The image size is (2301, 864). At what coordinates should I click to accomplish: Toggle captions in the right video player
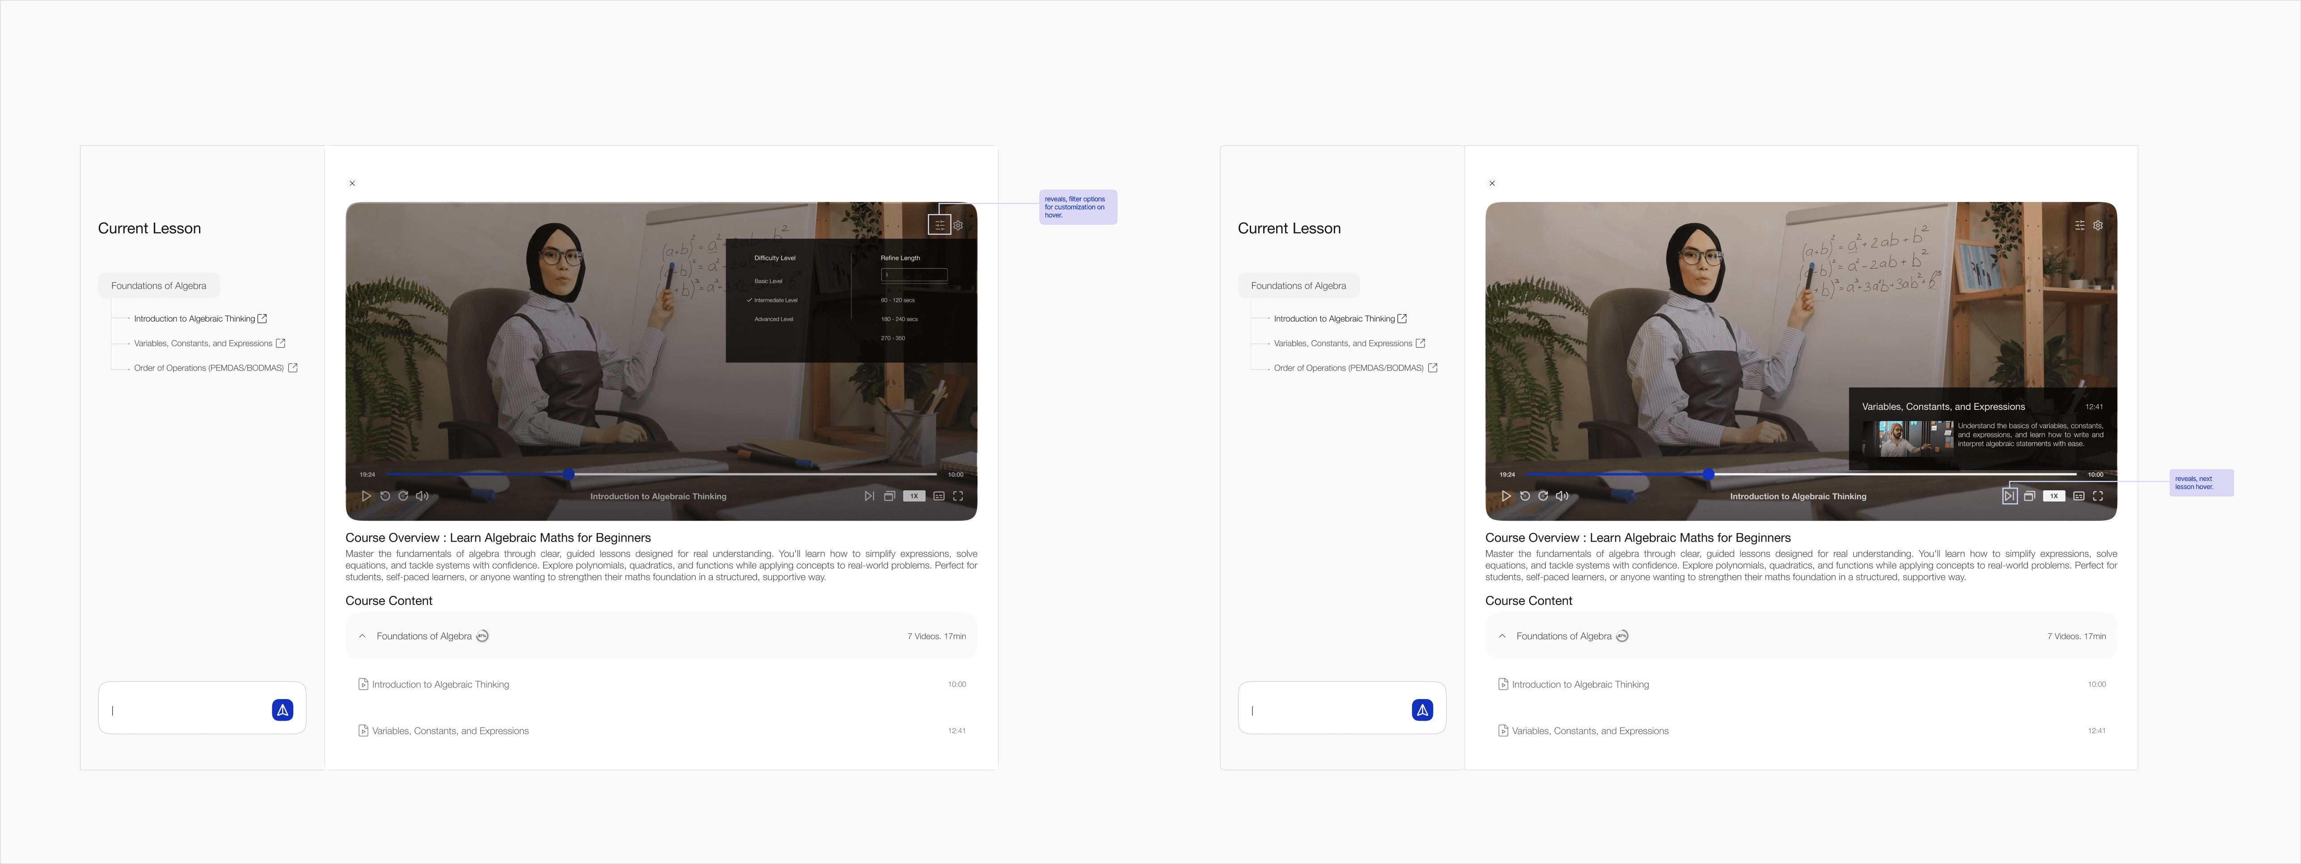coord(2079,496)
